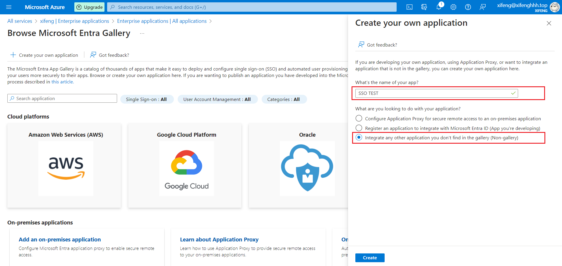Open account avatar for xifeng@xifenghhh.top
Screen dimensions: 562x266
[555, 7]
